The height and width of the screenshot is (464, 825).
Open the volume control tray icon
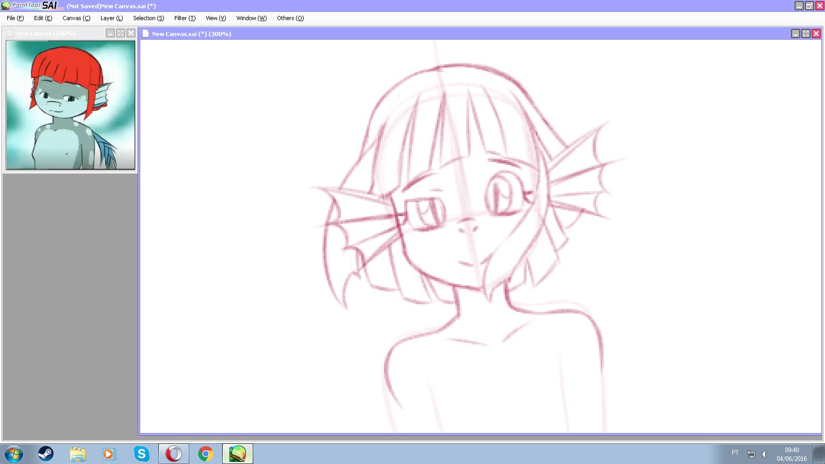(x=764, y=454)
